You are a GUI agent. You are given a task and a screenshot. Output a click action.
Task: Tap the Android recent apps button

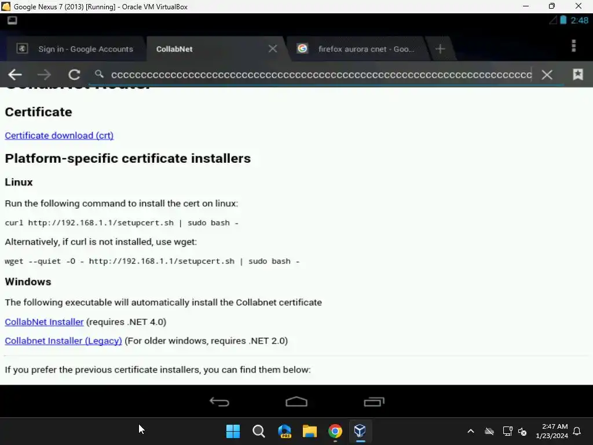[x=374, y=402]
